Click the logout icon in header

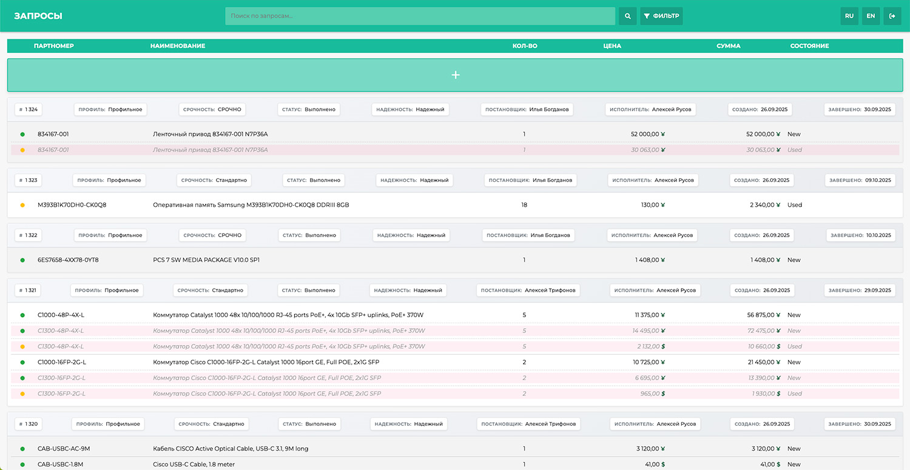(x=892, y=16)
